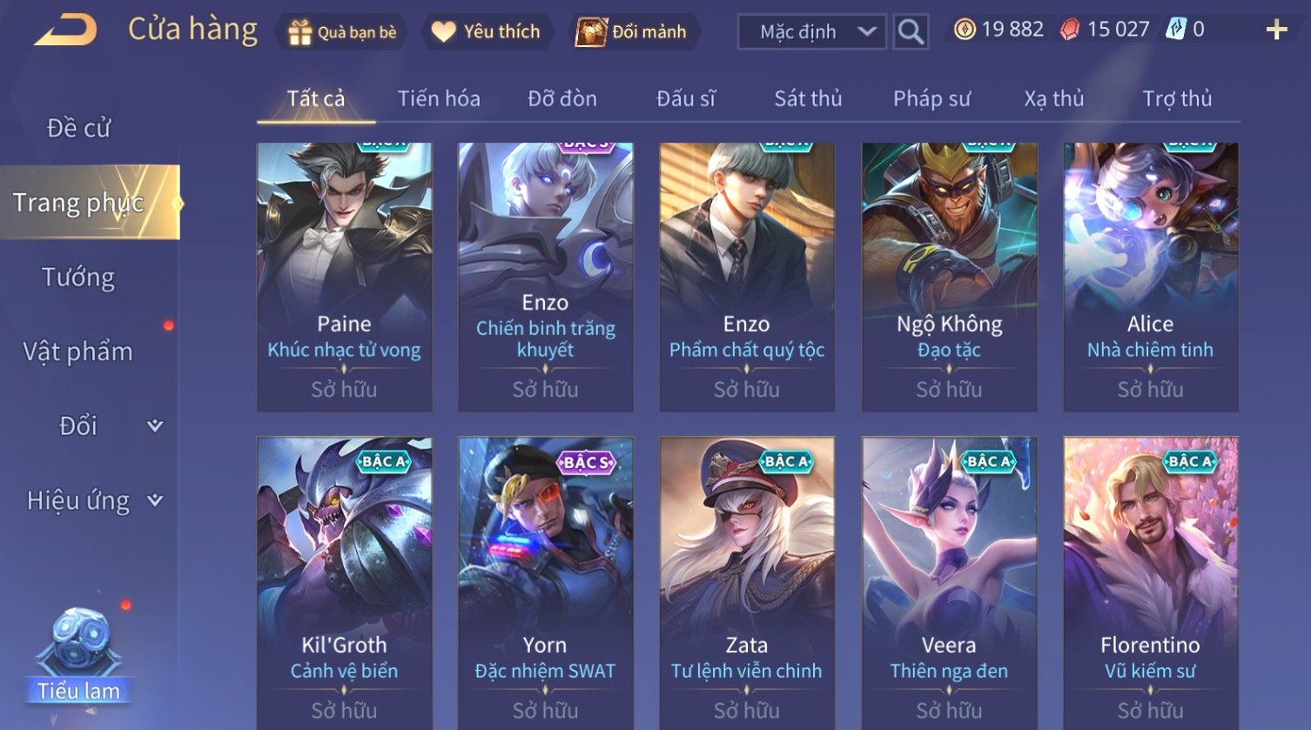Select Veera Thiên nga đen skin card

(x=949, y=582)
